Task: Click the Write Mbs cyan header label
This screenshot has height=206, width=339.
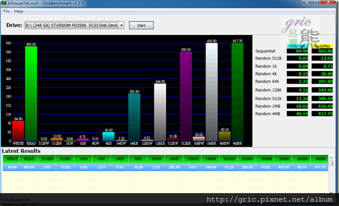Action: (297, 46)
